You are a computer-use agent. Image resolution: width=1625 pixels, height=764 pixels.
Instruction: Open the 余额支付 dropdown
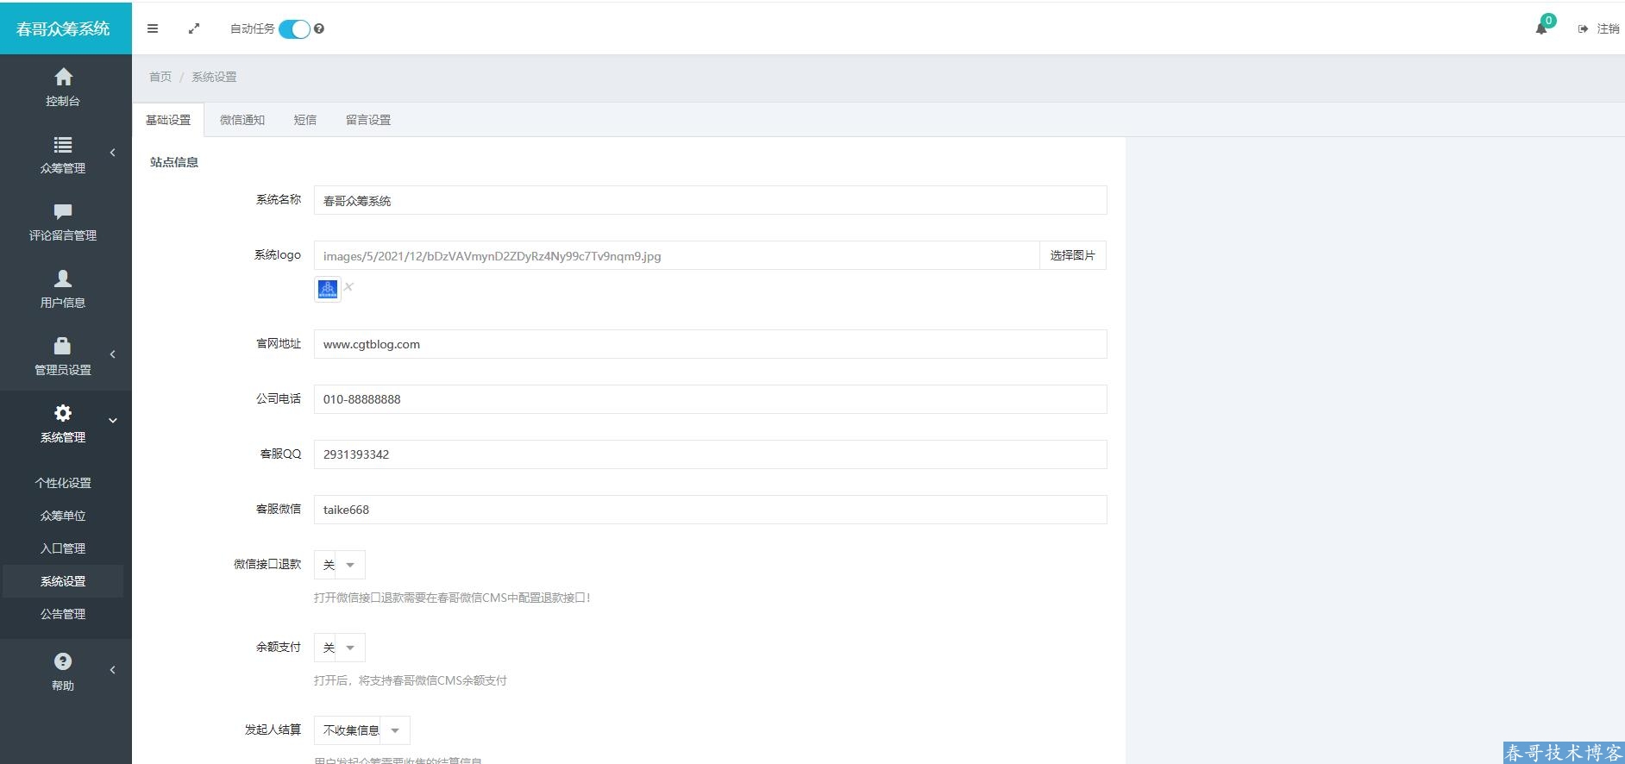click(x=339, y=648)
